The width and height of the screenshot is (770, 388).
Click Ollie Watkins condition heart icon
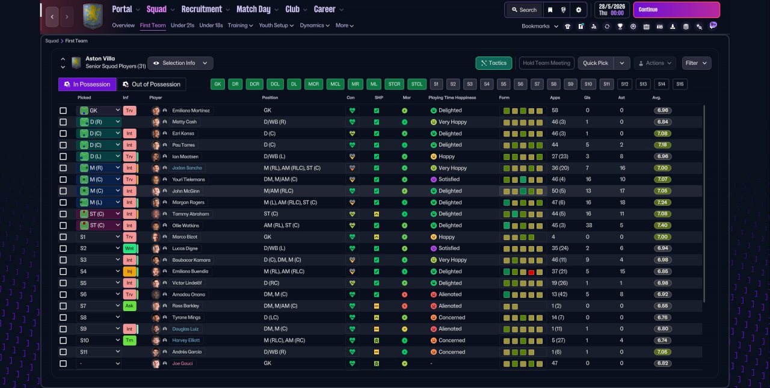[x=352, y=226]
